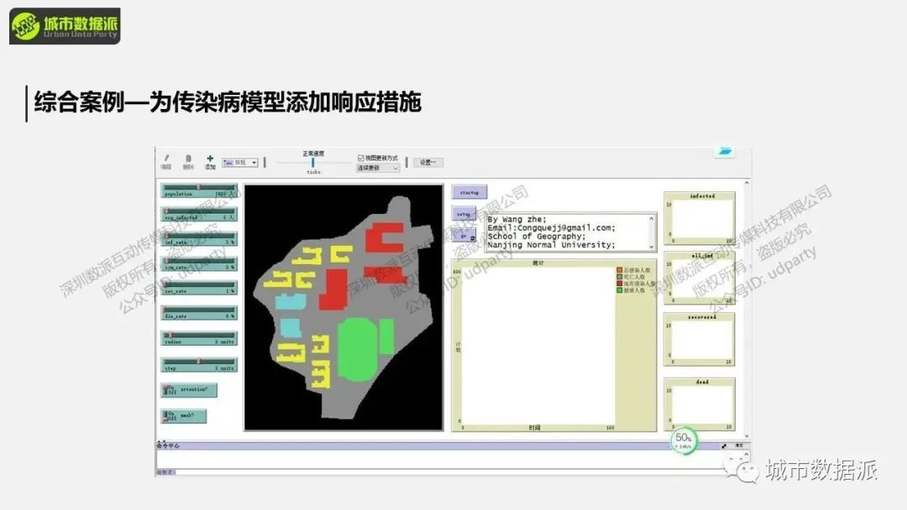This screenshot has width=907, height=510.
Task: Click the 50% circular speed indicator
Action: coord(684,440)
